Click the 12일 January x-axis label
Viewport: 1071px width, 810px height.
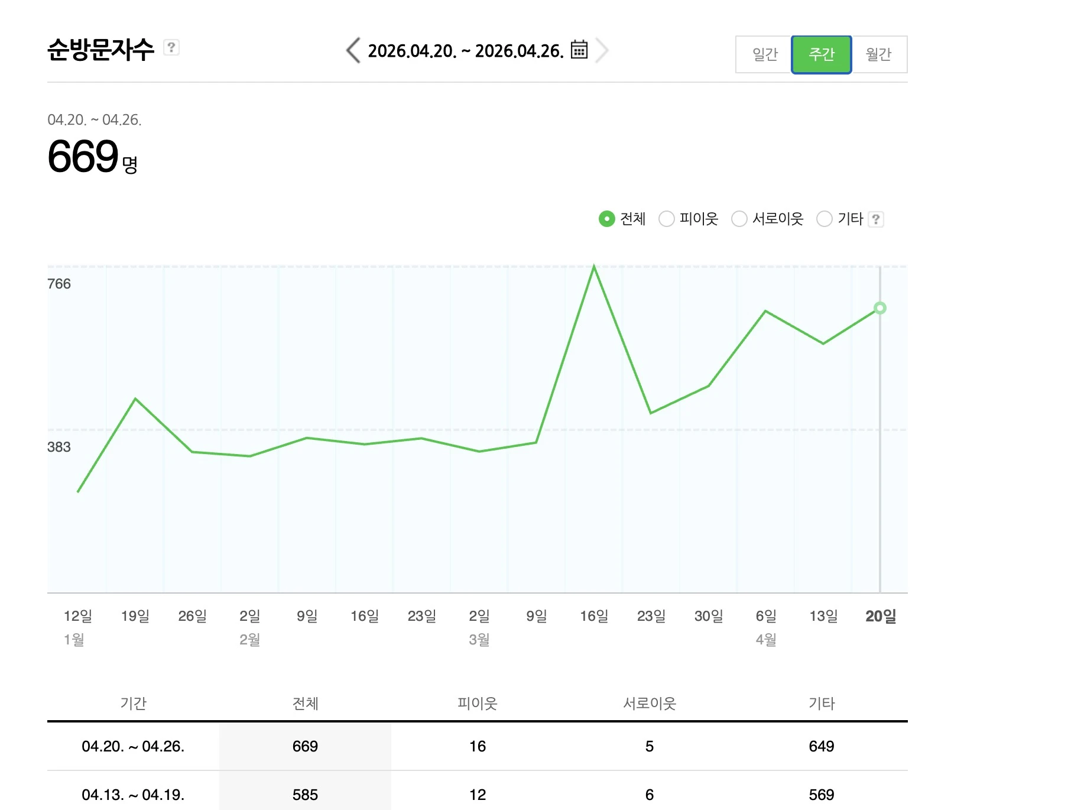[78, 616]
